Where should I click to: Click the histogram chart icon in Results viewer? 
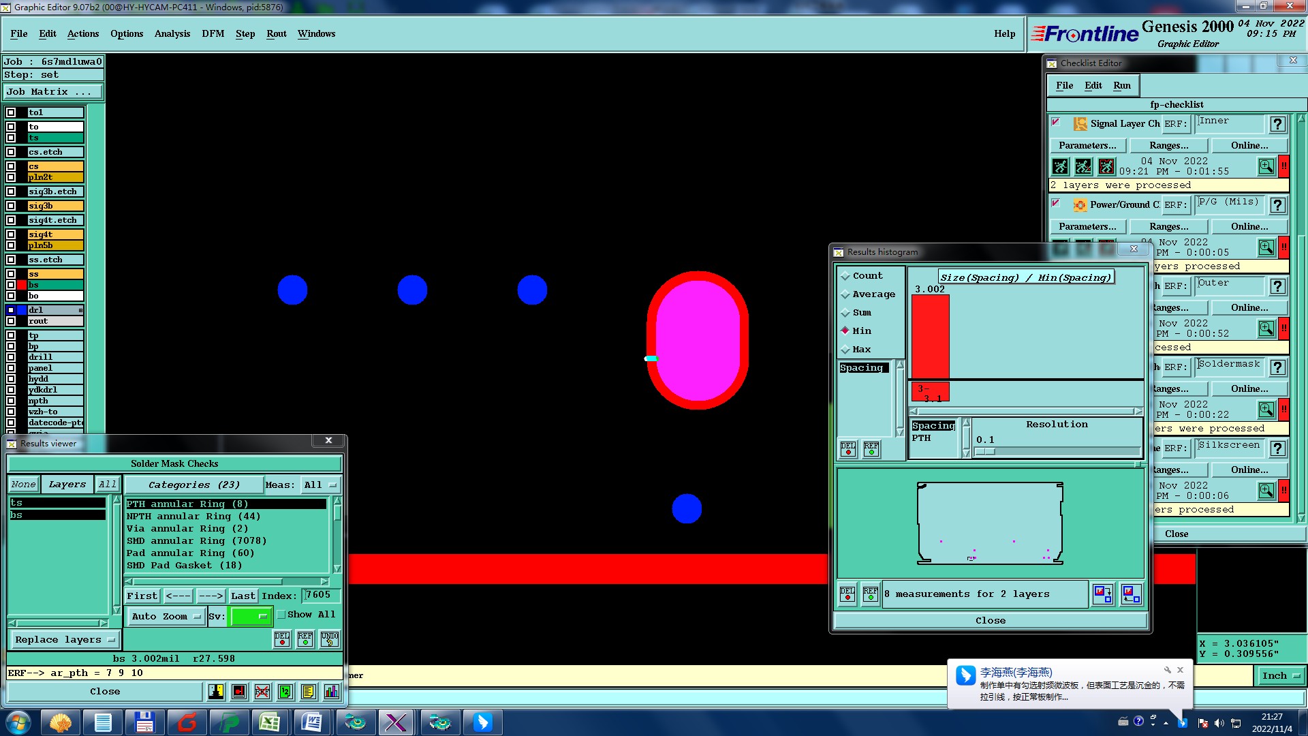pos(331,692)
